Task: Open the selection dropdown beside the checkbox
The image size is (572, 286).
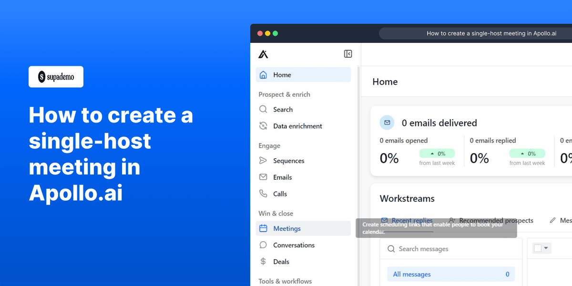Action: pyautogui.click(x=545, y=248)
